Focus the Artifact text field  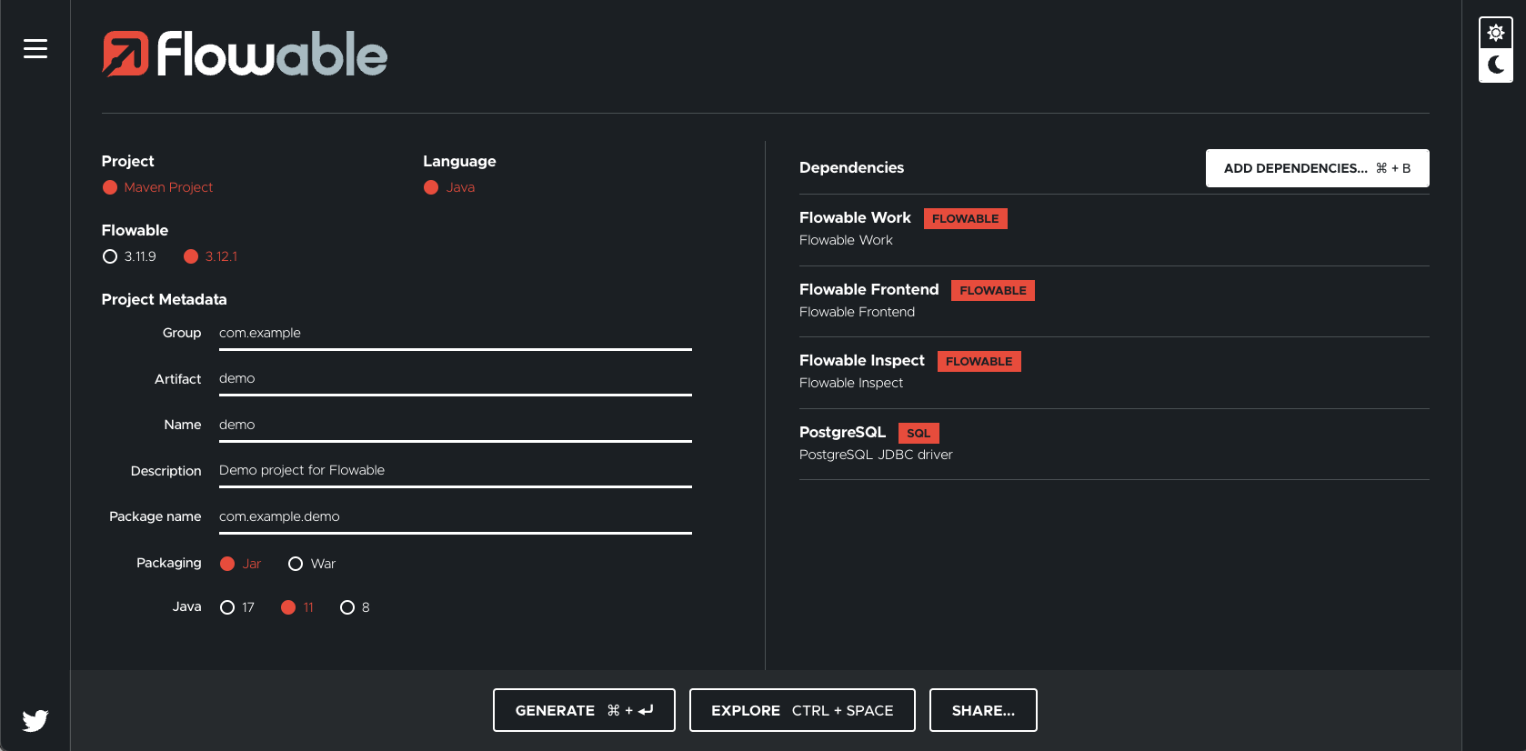pyautogui.click(x=455, y=379)
